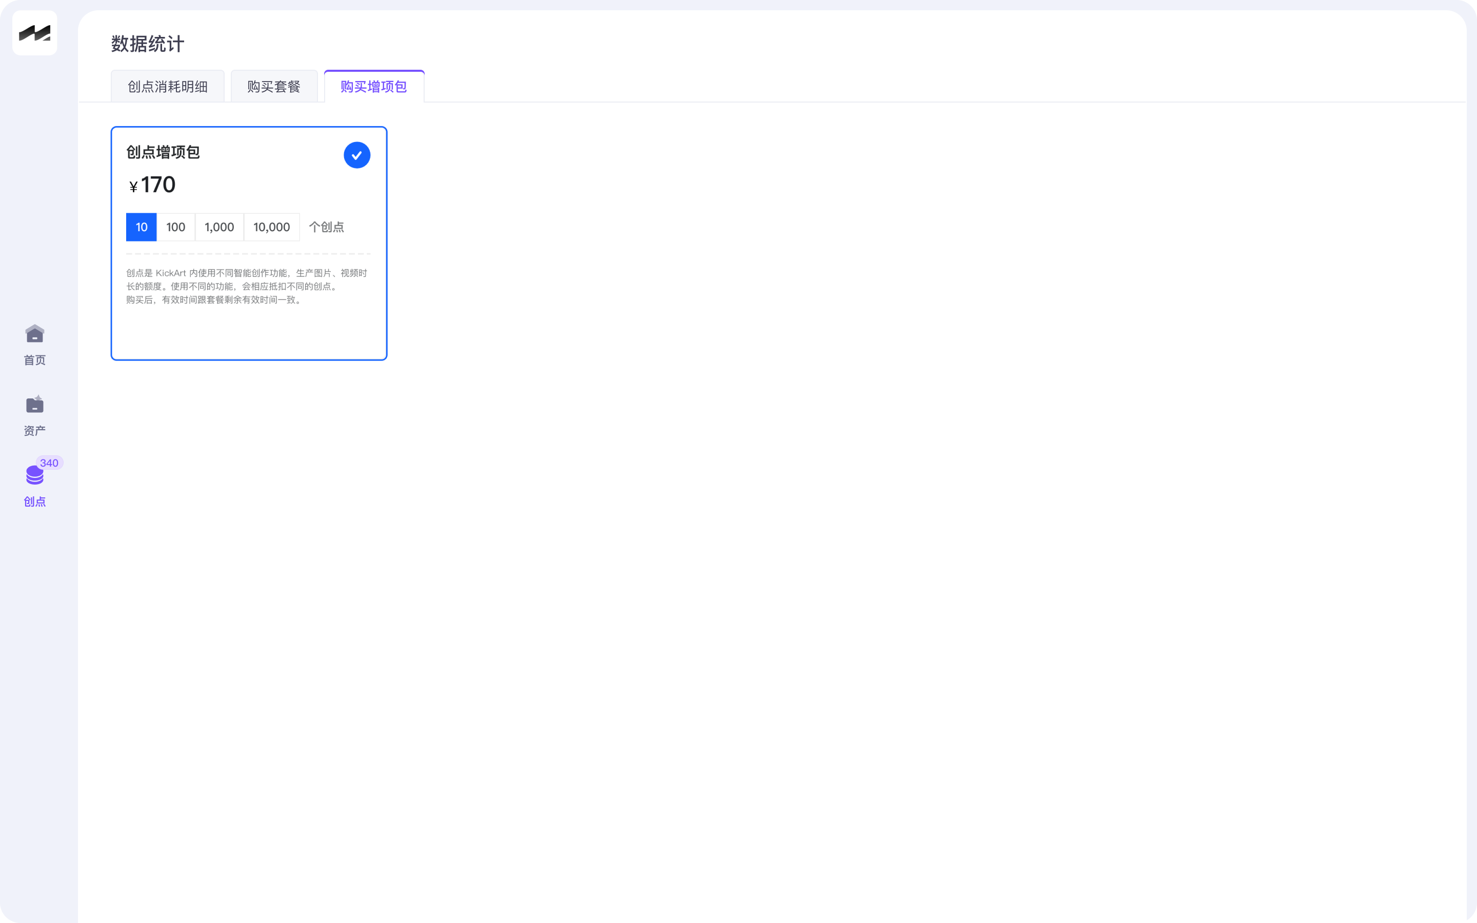Click the KickArt logo icon
Image resolution: width=1477 pixels, height=923 pixels.
[x=34, y=33]
